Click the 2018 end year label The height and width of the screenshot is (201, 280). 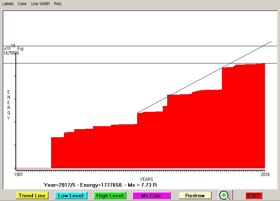[264, 175]
